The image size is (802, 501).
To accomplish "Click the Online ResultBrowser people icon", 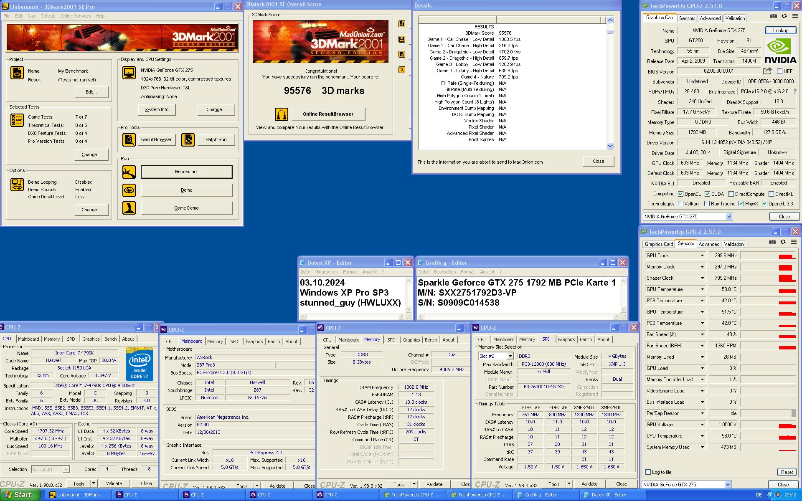I will click(x=282, y=114).
